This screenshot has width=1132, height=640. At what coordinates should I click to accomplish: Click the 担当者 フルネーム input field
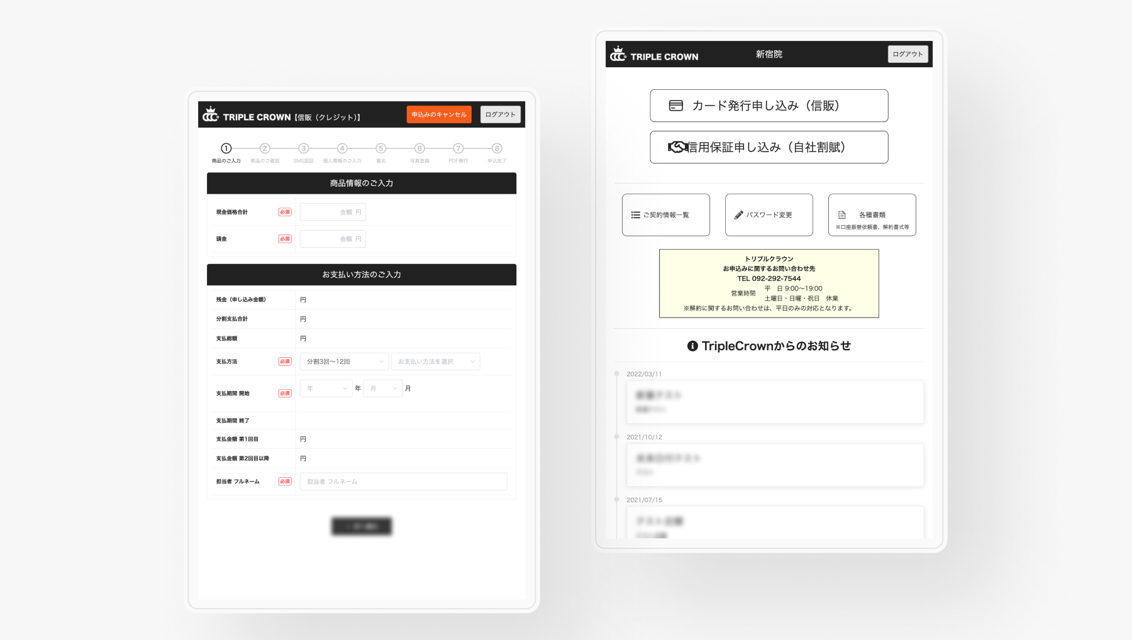point(403,482)
